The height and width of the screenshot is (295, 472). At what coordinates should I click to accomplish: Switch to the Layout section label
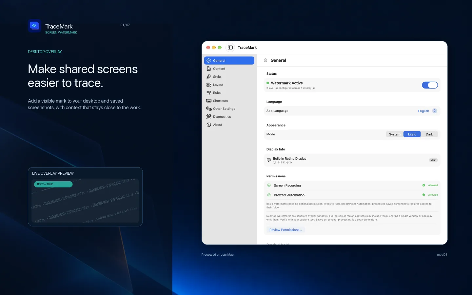click(x=218, y=85)
